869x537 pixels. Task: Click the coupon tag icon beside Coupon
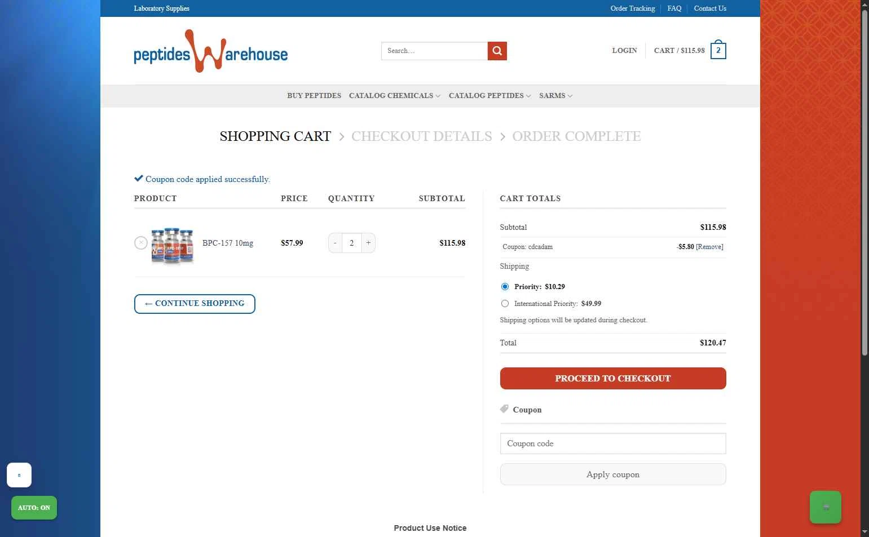504,409
